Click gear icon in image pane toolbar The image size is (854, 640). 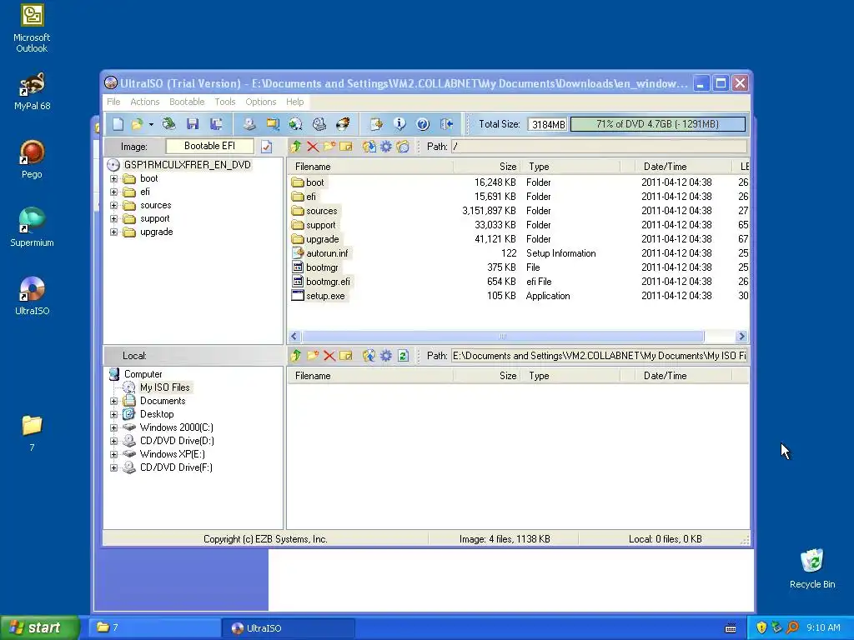tap(386, 147)
